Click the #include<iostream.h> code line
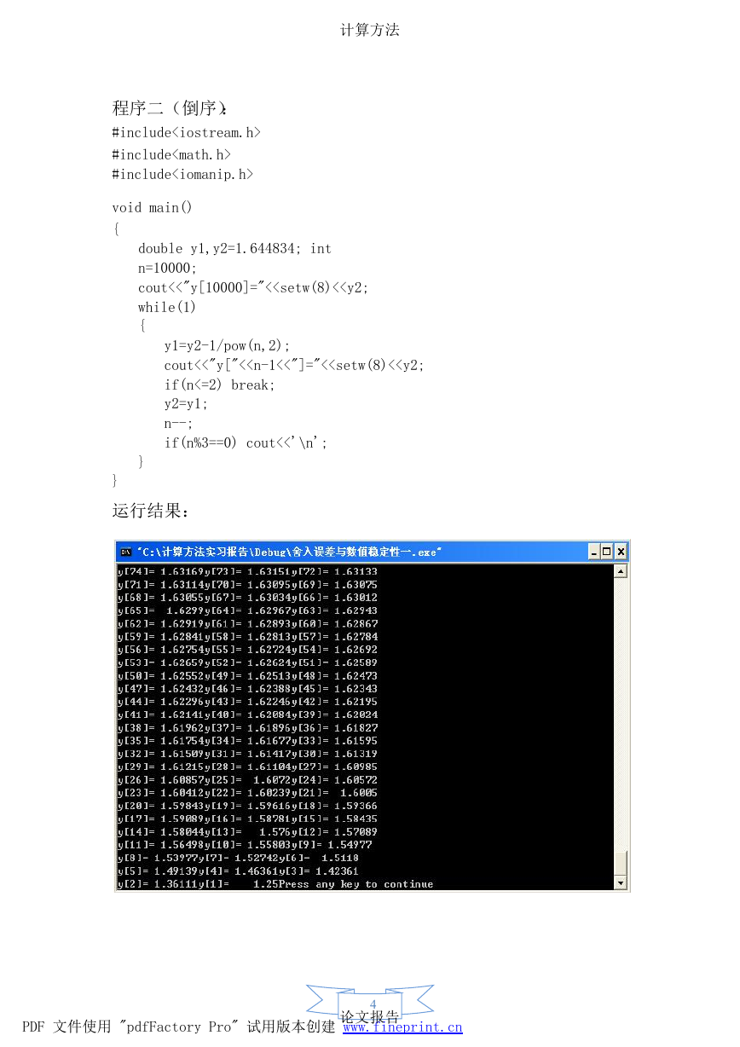Screen dimensions: 740x1047 click(186, 133)
